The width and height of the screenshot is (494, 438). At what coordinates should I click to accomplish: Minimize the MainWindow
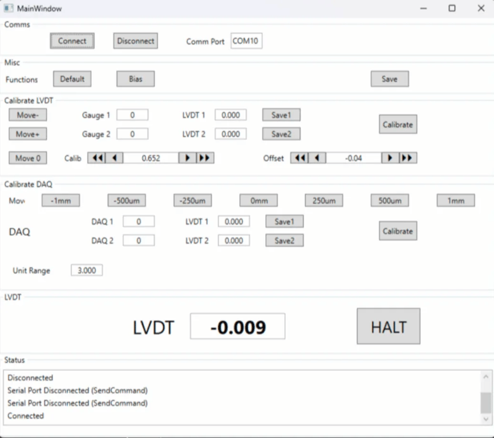tap(424, 9)
